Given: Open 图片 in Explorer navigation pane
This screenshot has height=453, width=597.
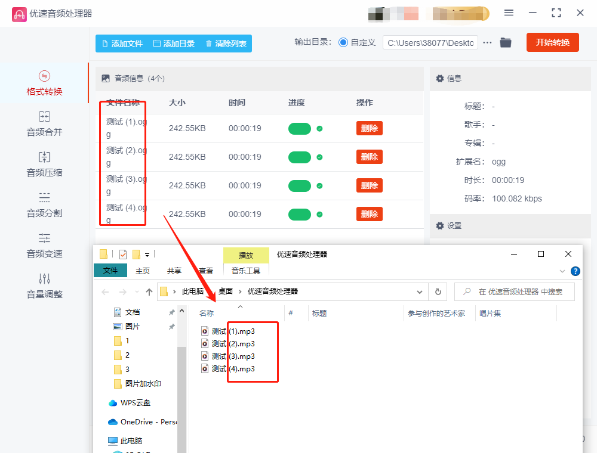Looking at the screenshot, I should [127, 326].
